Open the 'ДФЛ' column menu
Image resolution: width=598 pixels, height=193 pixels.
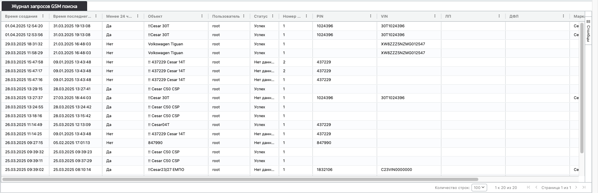(563, 16)
